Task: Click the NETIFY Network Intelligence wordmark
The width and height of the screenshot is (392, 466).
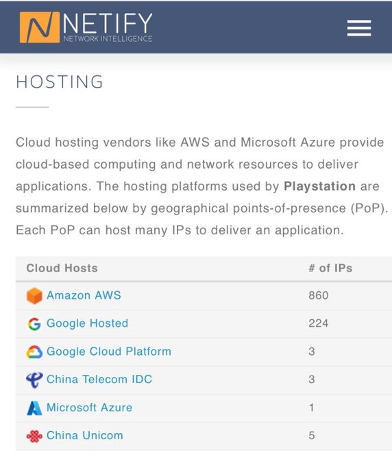Action: (x=108, y=27)
